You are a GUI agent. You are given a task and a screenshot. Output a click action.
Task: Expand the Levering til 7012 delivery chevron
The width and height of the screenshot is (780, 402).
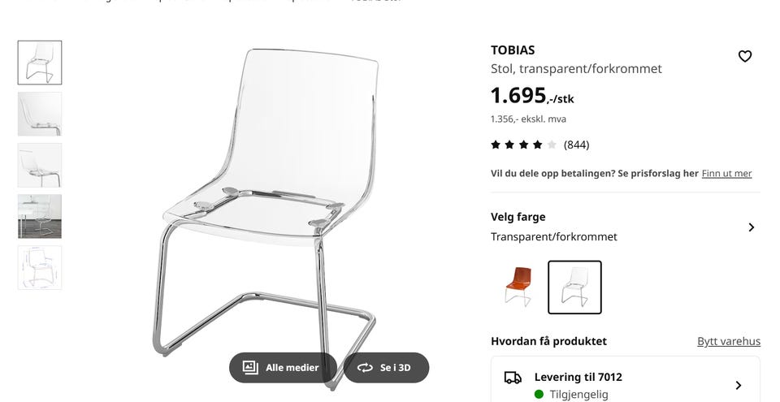(739, 385)
